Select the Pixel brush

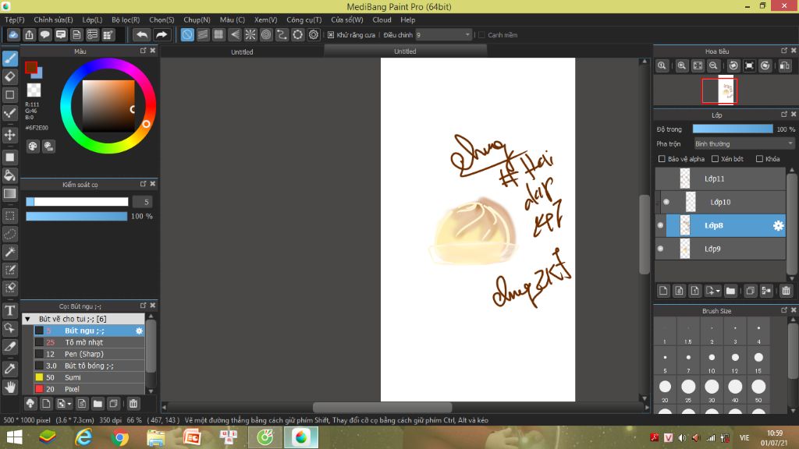pyautogui.click(x=89, y=390)
